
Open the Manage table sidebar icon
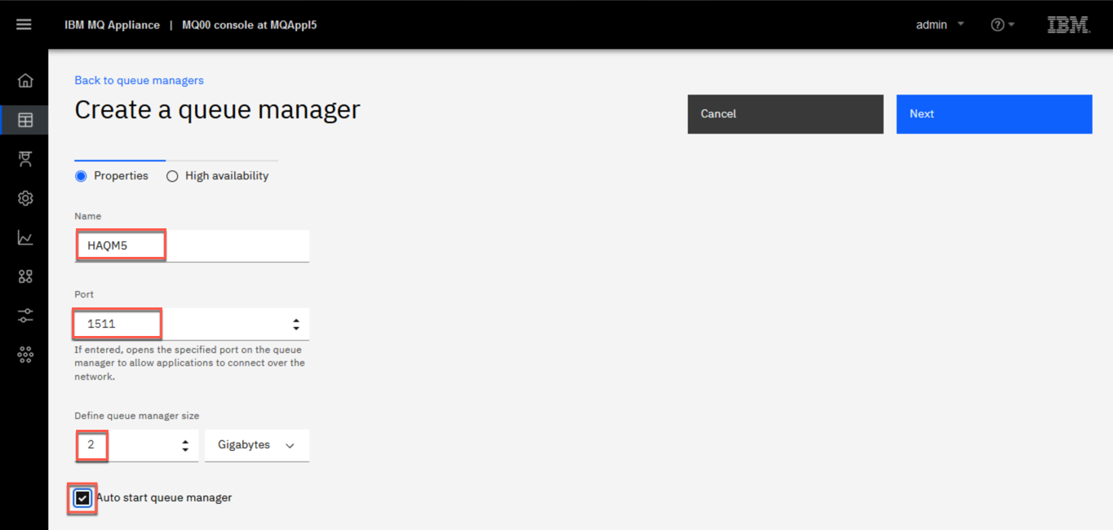click(25, 120)
